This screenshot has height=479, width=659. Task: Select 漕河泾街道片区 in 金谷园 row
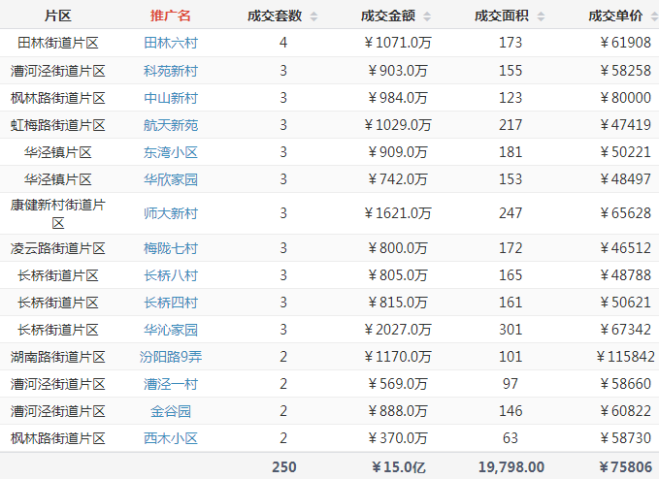[x=58, y=411]
